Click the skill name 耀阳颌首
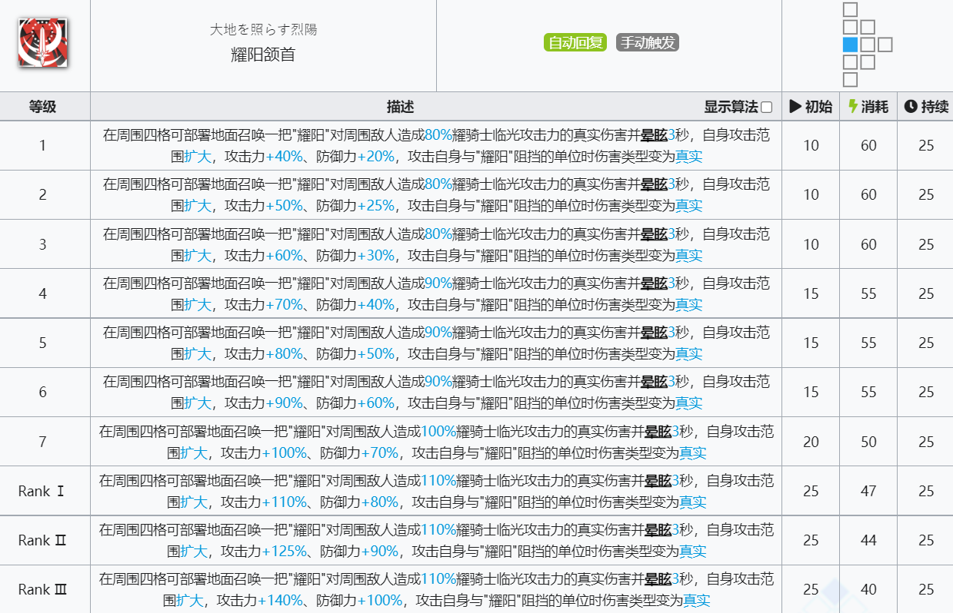 click(x=263, y=55)
